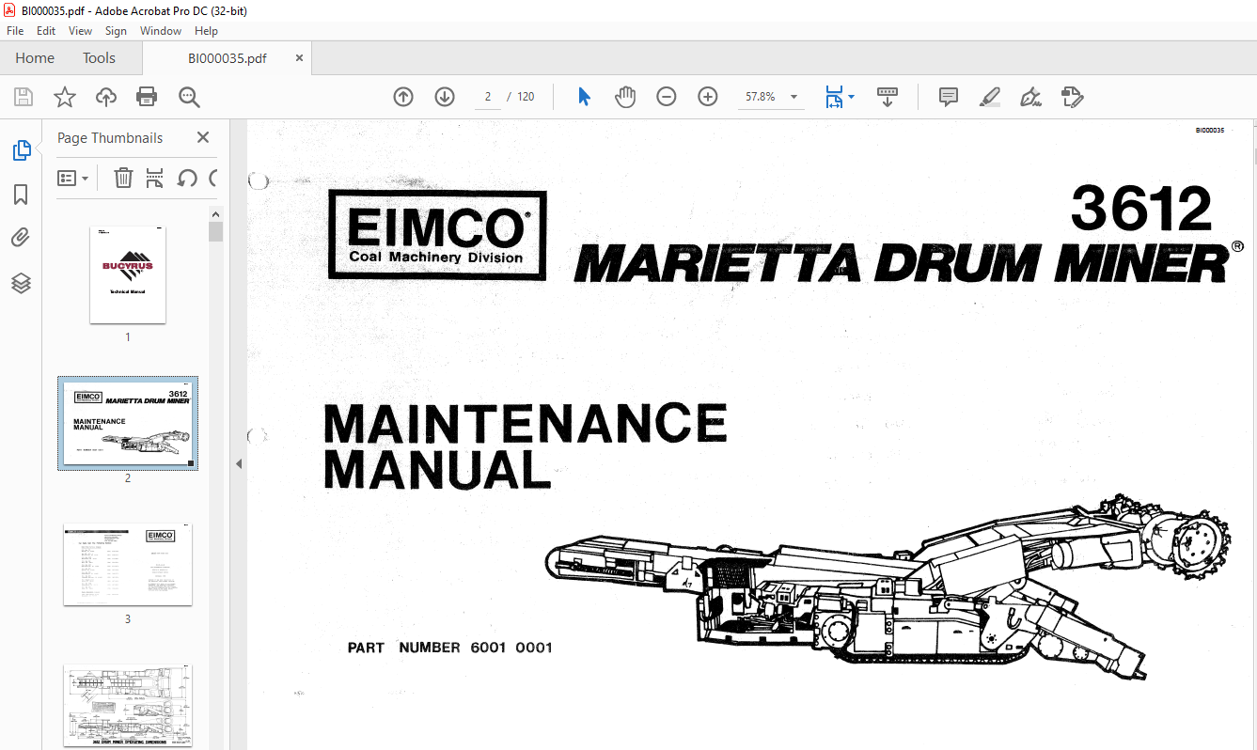Click the Fit width page tool
The width and height of the screenshot is (1257, 750).
834,97
